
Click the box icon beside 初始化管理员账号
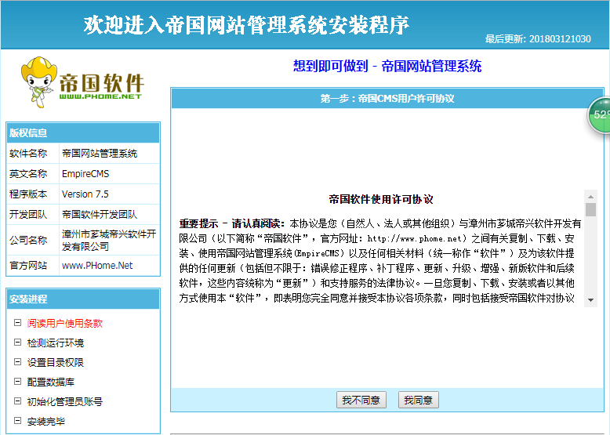click(17, 401)
